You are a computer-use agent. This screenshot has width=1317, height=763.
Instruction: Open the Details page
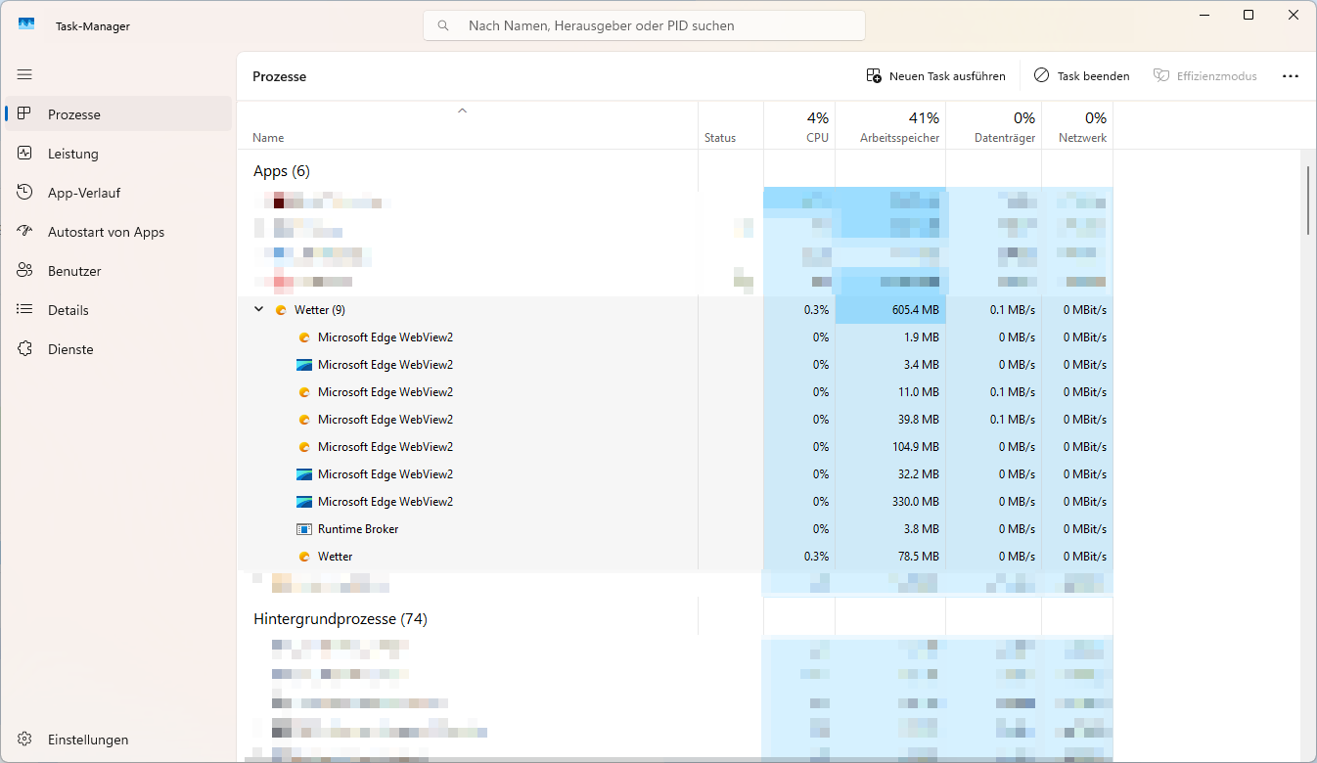pyautogui.click(x=118, y=310)
